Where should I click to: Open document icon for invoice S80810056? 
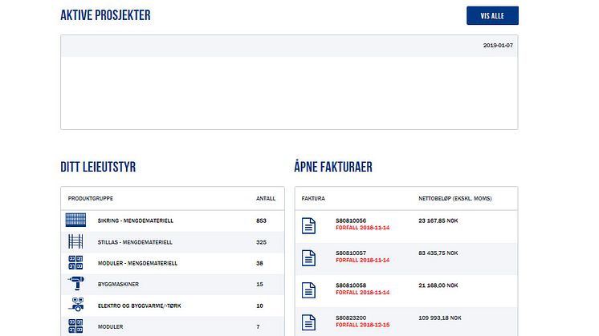[x=308, y=226]
